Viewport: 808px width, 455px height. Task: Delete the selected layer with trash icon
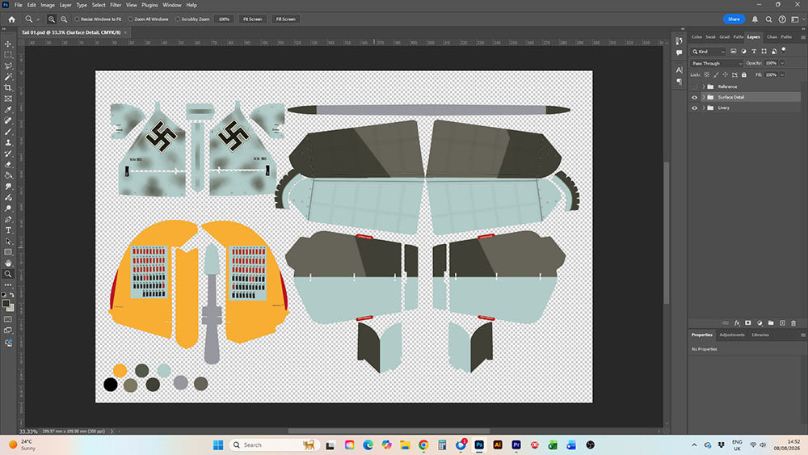click(793, 323)
